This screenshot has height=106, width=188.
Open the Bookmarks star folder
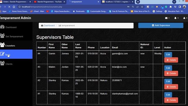pyautogui.click(x=79, y=11)
